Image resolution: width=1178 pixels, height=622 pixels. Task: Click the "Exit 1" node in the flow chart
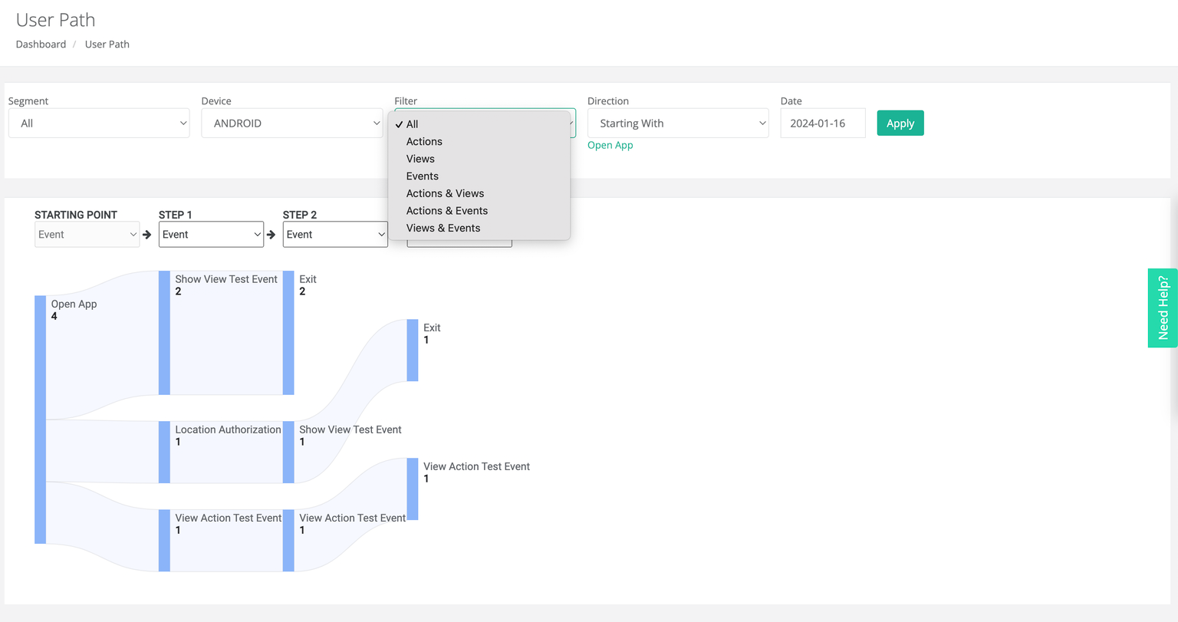pyautogui.click(x=412, y=349)
